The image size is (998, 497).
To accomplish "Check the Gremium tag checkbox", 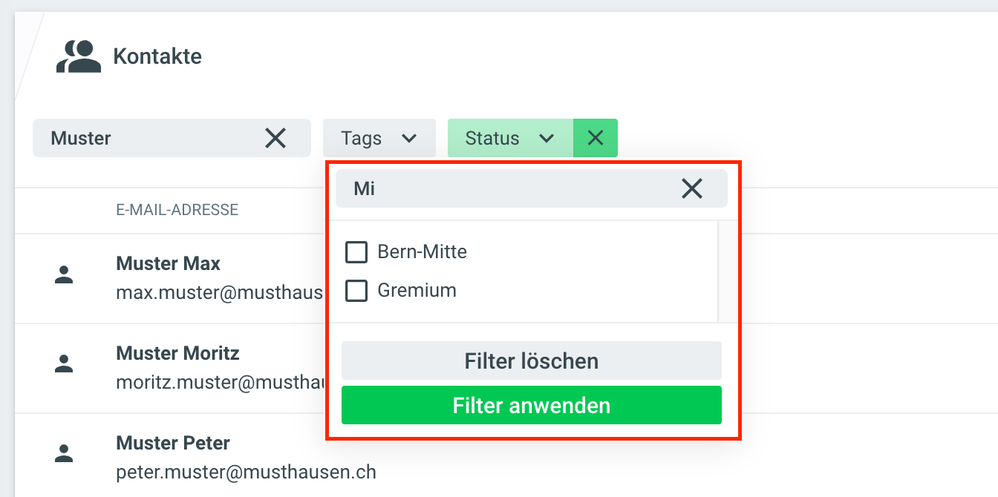I will pyautogui.click(x=356, y=291).
